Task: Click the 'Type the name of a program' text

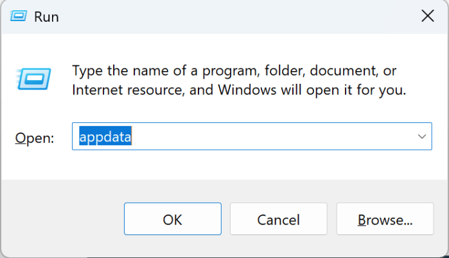Action: [161, 70]
